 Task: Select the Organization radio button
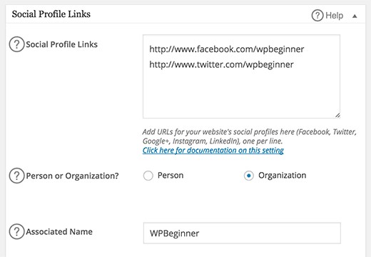click(x=249, y=176)
